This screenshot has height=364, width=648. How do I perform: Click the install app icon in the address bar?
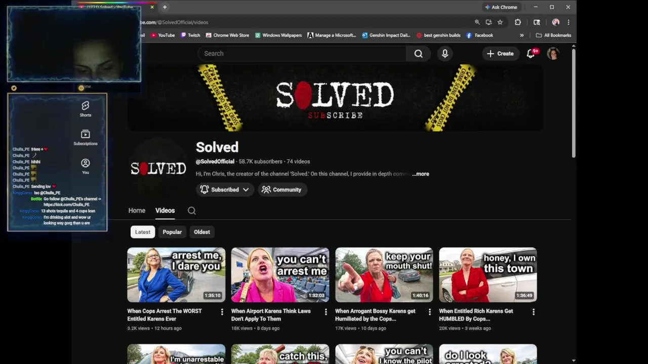pos(489,22)
